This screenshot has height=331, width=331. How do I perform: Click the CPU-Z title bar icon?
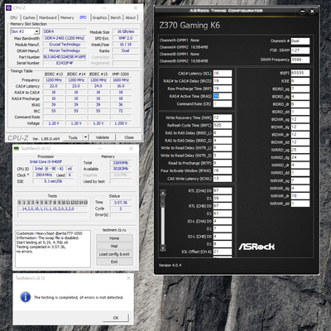[x=9, y=8]
